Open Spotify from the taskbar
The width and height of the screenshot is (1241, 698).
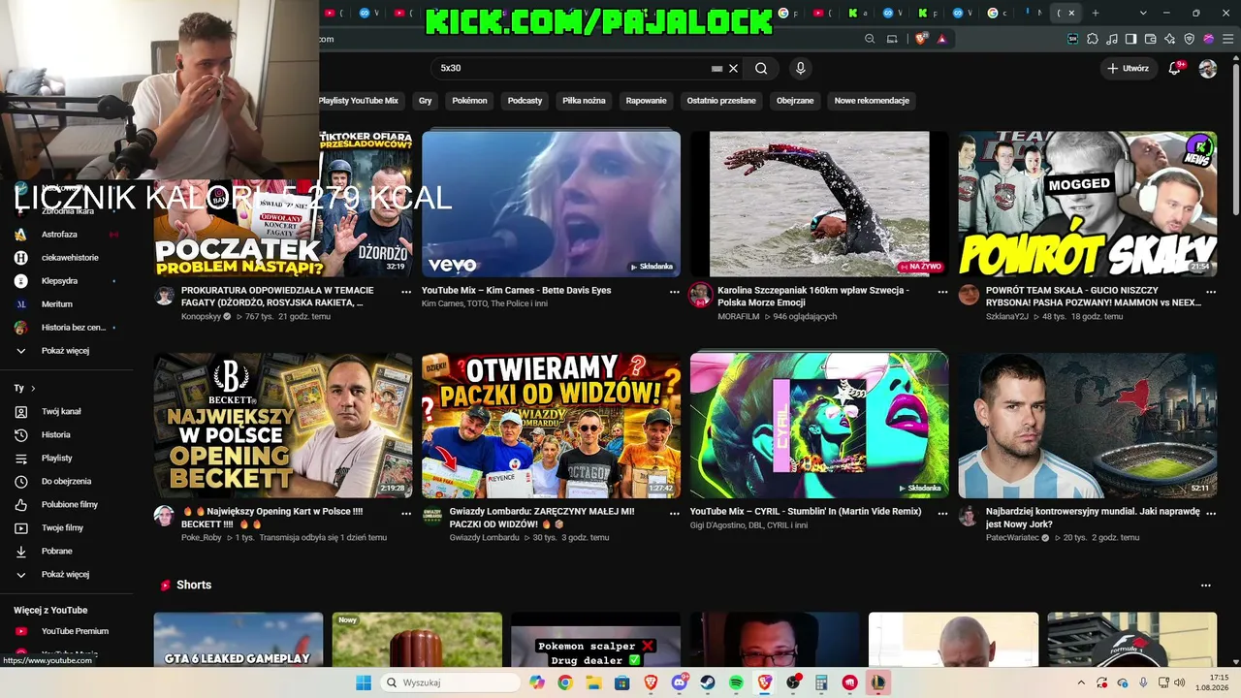tap(736, 682)
